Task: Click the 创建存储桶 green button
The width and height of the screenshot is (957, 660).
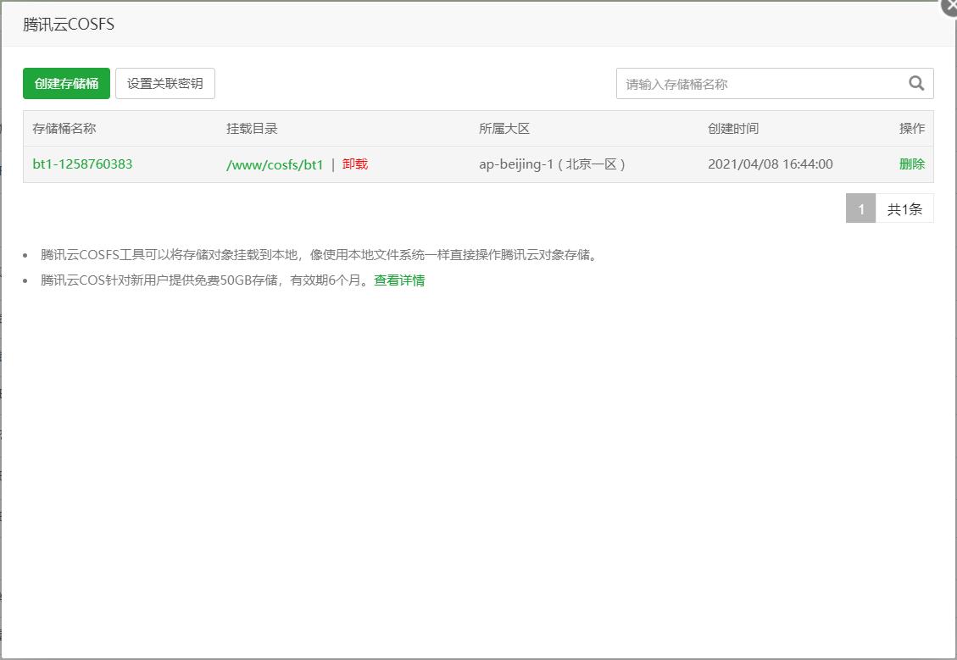Action: pyautogui.click(x=66, y=84)
